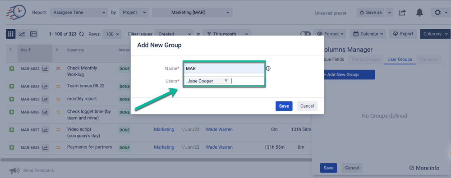451x178 pixels.
Task: Click the horizontal table scrollbar
Action: pos(156,160)
